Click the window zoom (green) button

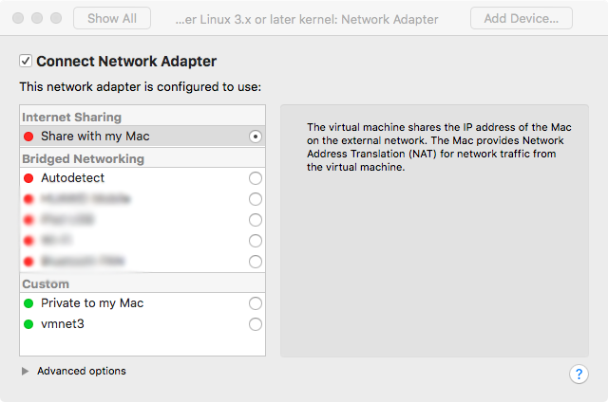pos(56,18)
